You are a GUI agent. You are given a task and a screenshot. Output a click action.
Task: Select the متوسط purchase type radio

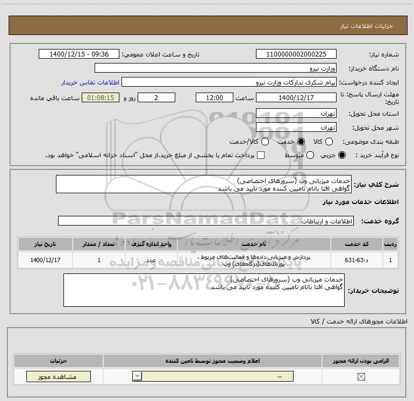click(x=310, y=155)
